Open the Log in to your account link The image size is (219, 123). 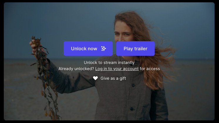117,69
